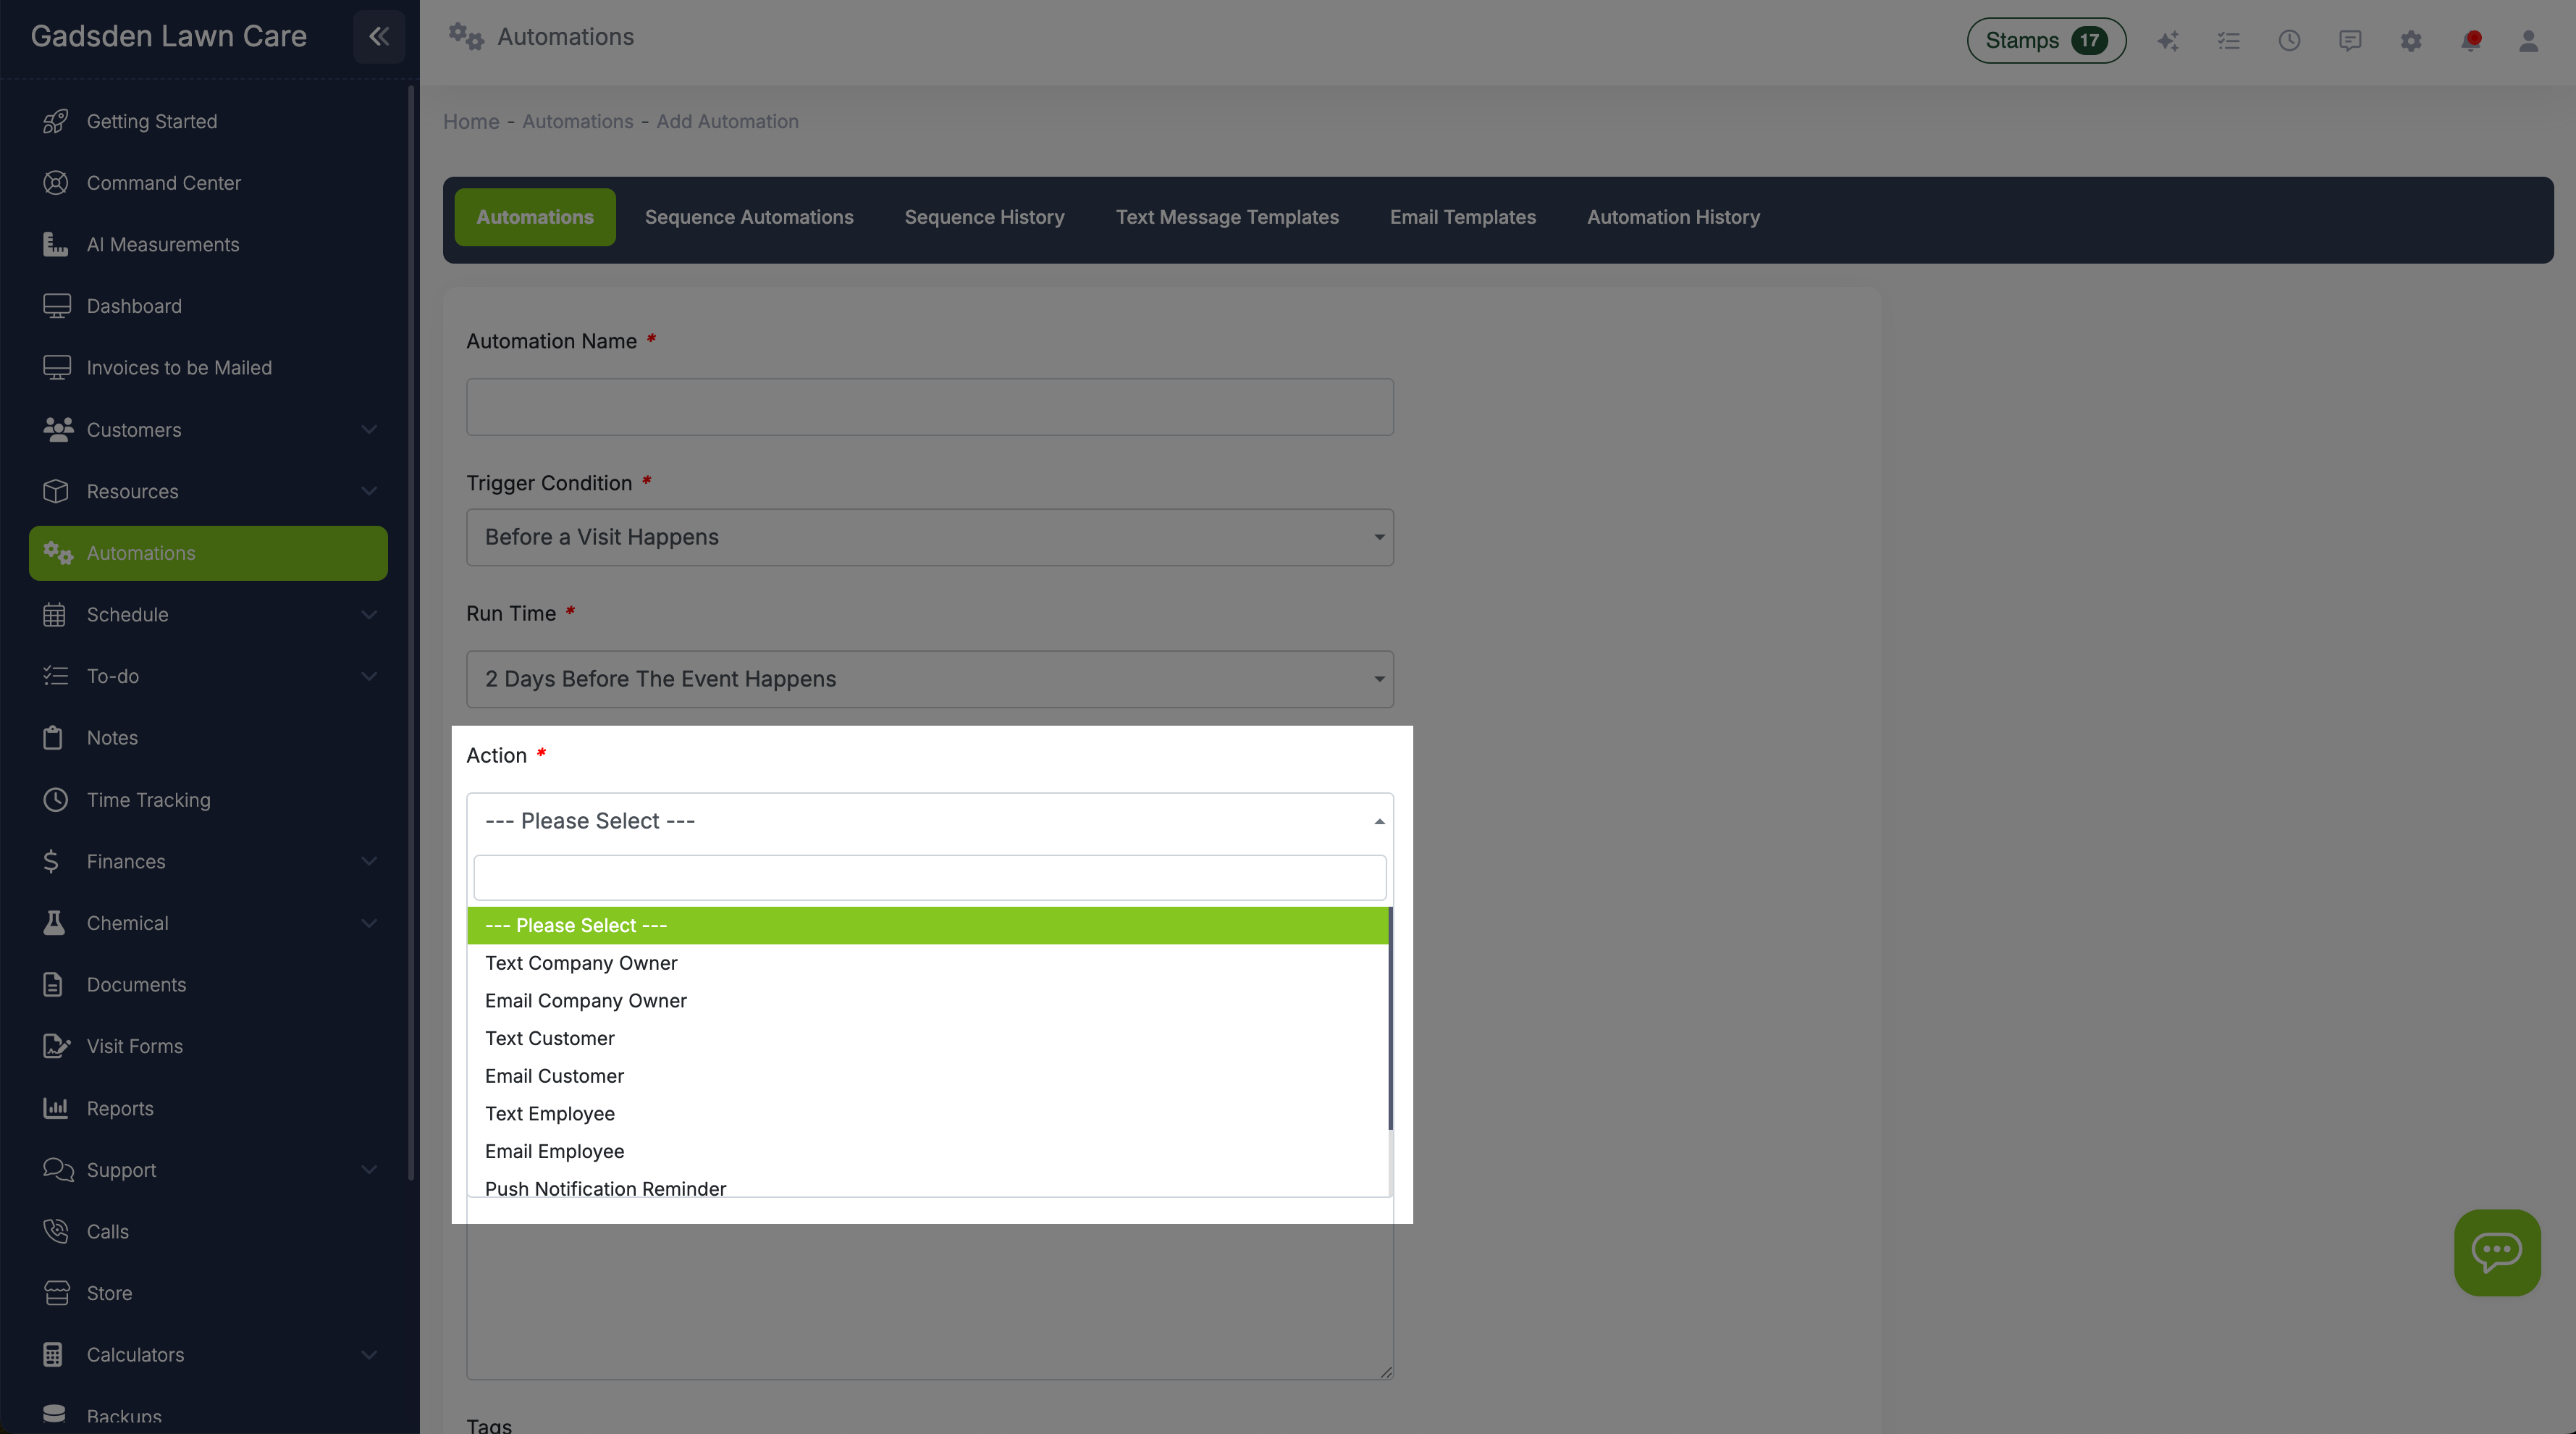Open the Home breadcrumb link

coord(471,121)
